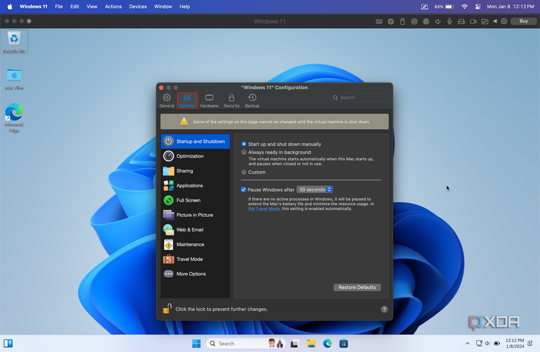The image size is (540, 352).
Task: Click the Wi-Fi status icon
Action: [465, 7]
